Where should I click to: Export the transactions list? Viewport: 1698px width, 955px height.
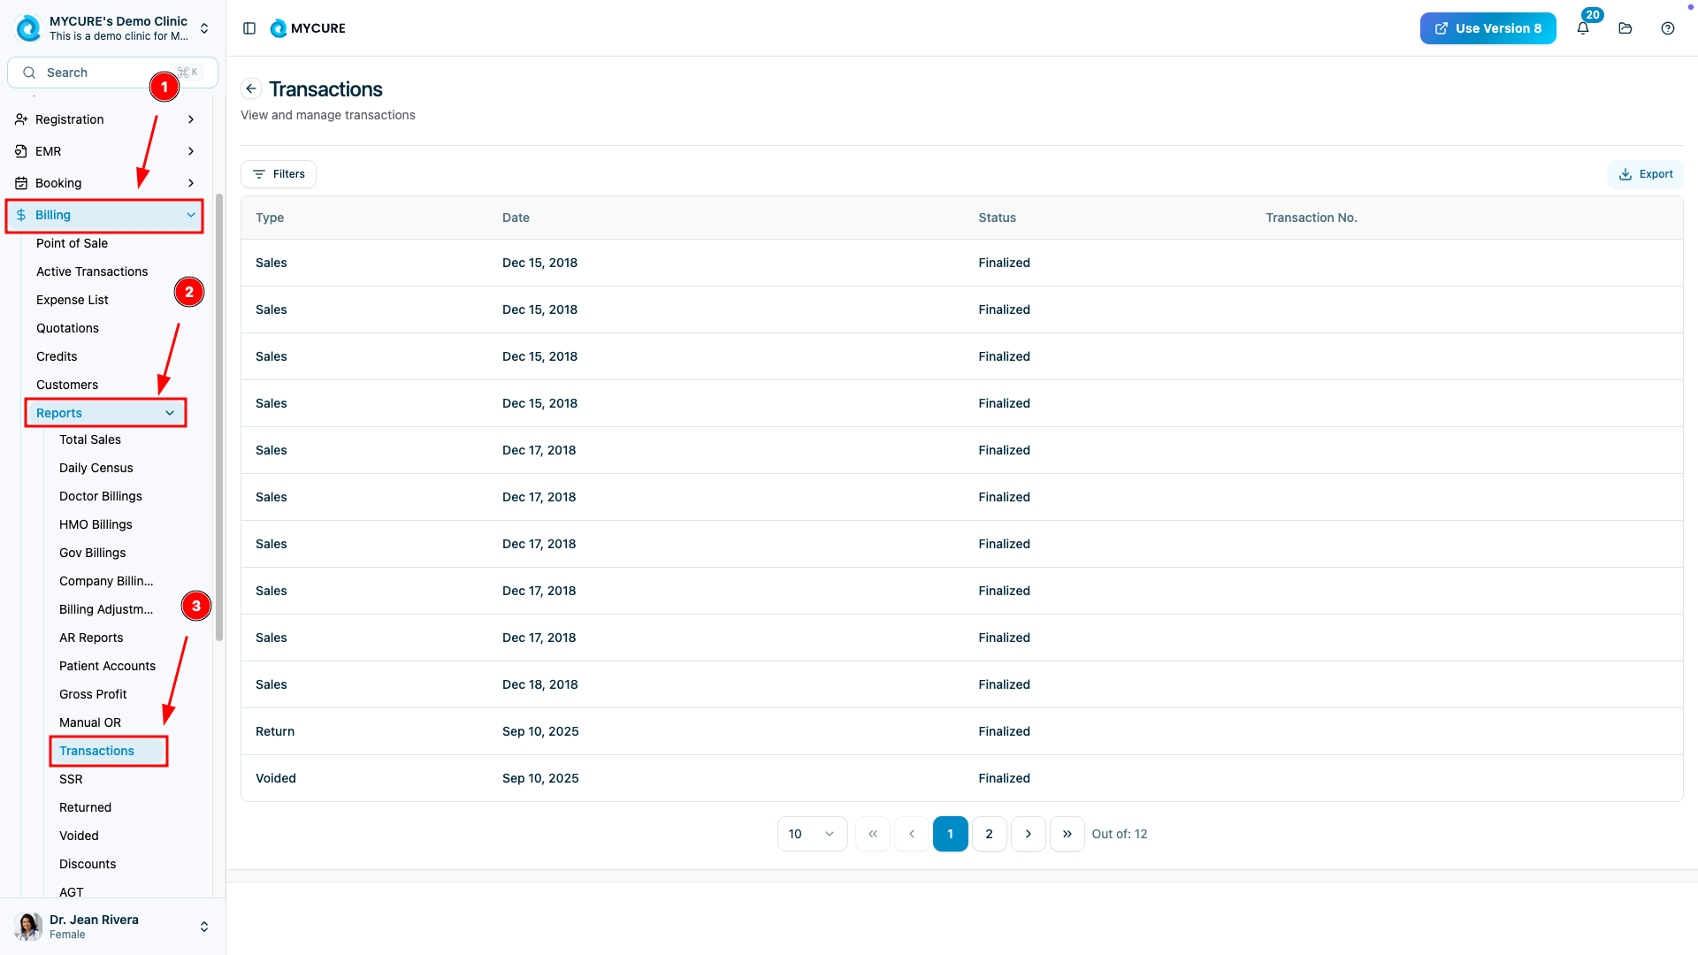(x=1646, y=174)
